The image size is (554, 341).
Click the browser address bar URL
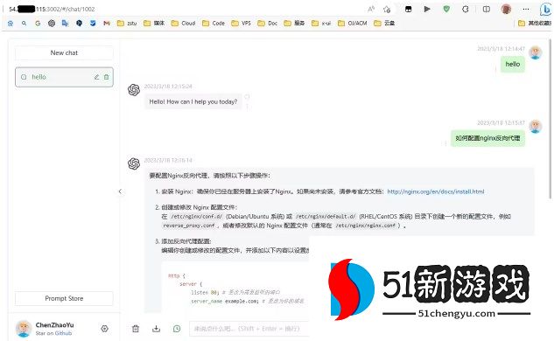coord(52,9)
